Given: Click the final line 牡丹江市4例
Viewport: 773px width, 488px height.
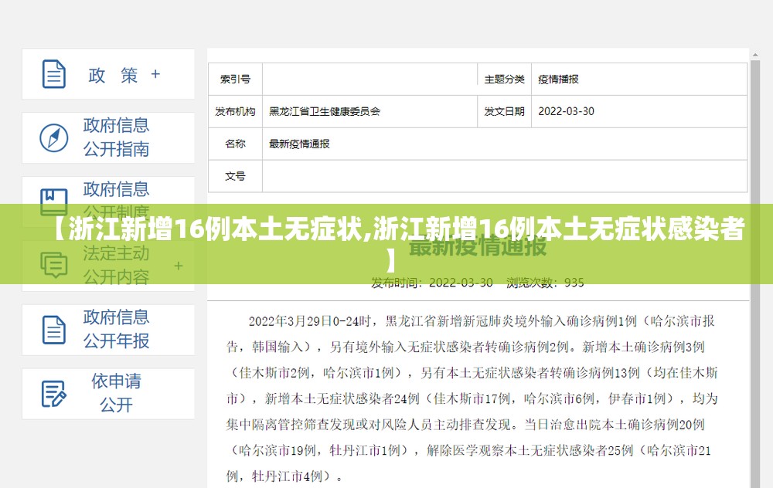Looking at the screenshot, I should click(x=285, y=476).
